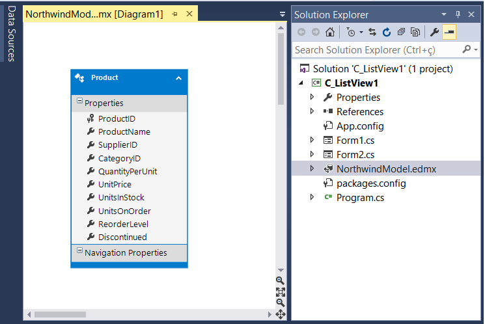Screen dimensions: 485x324
Task: Click the Properties wrench icon in tree
Action: click(328, 98)
